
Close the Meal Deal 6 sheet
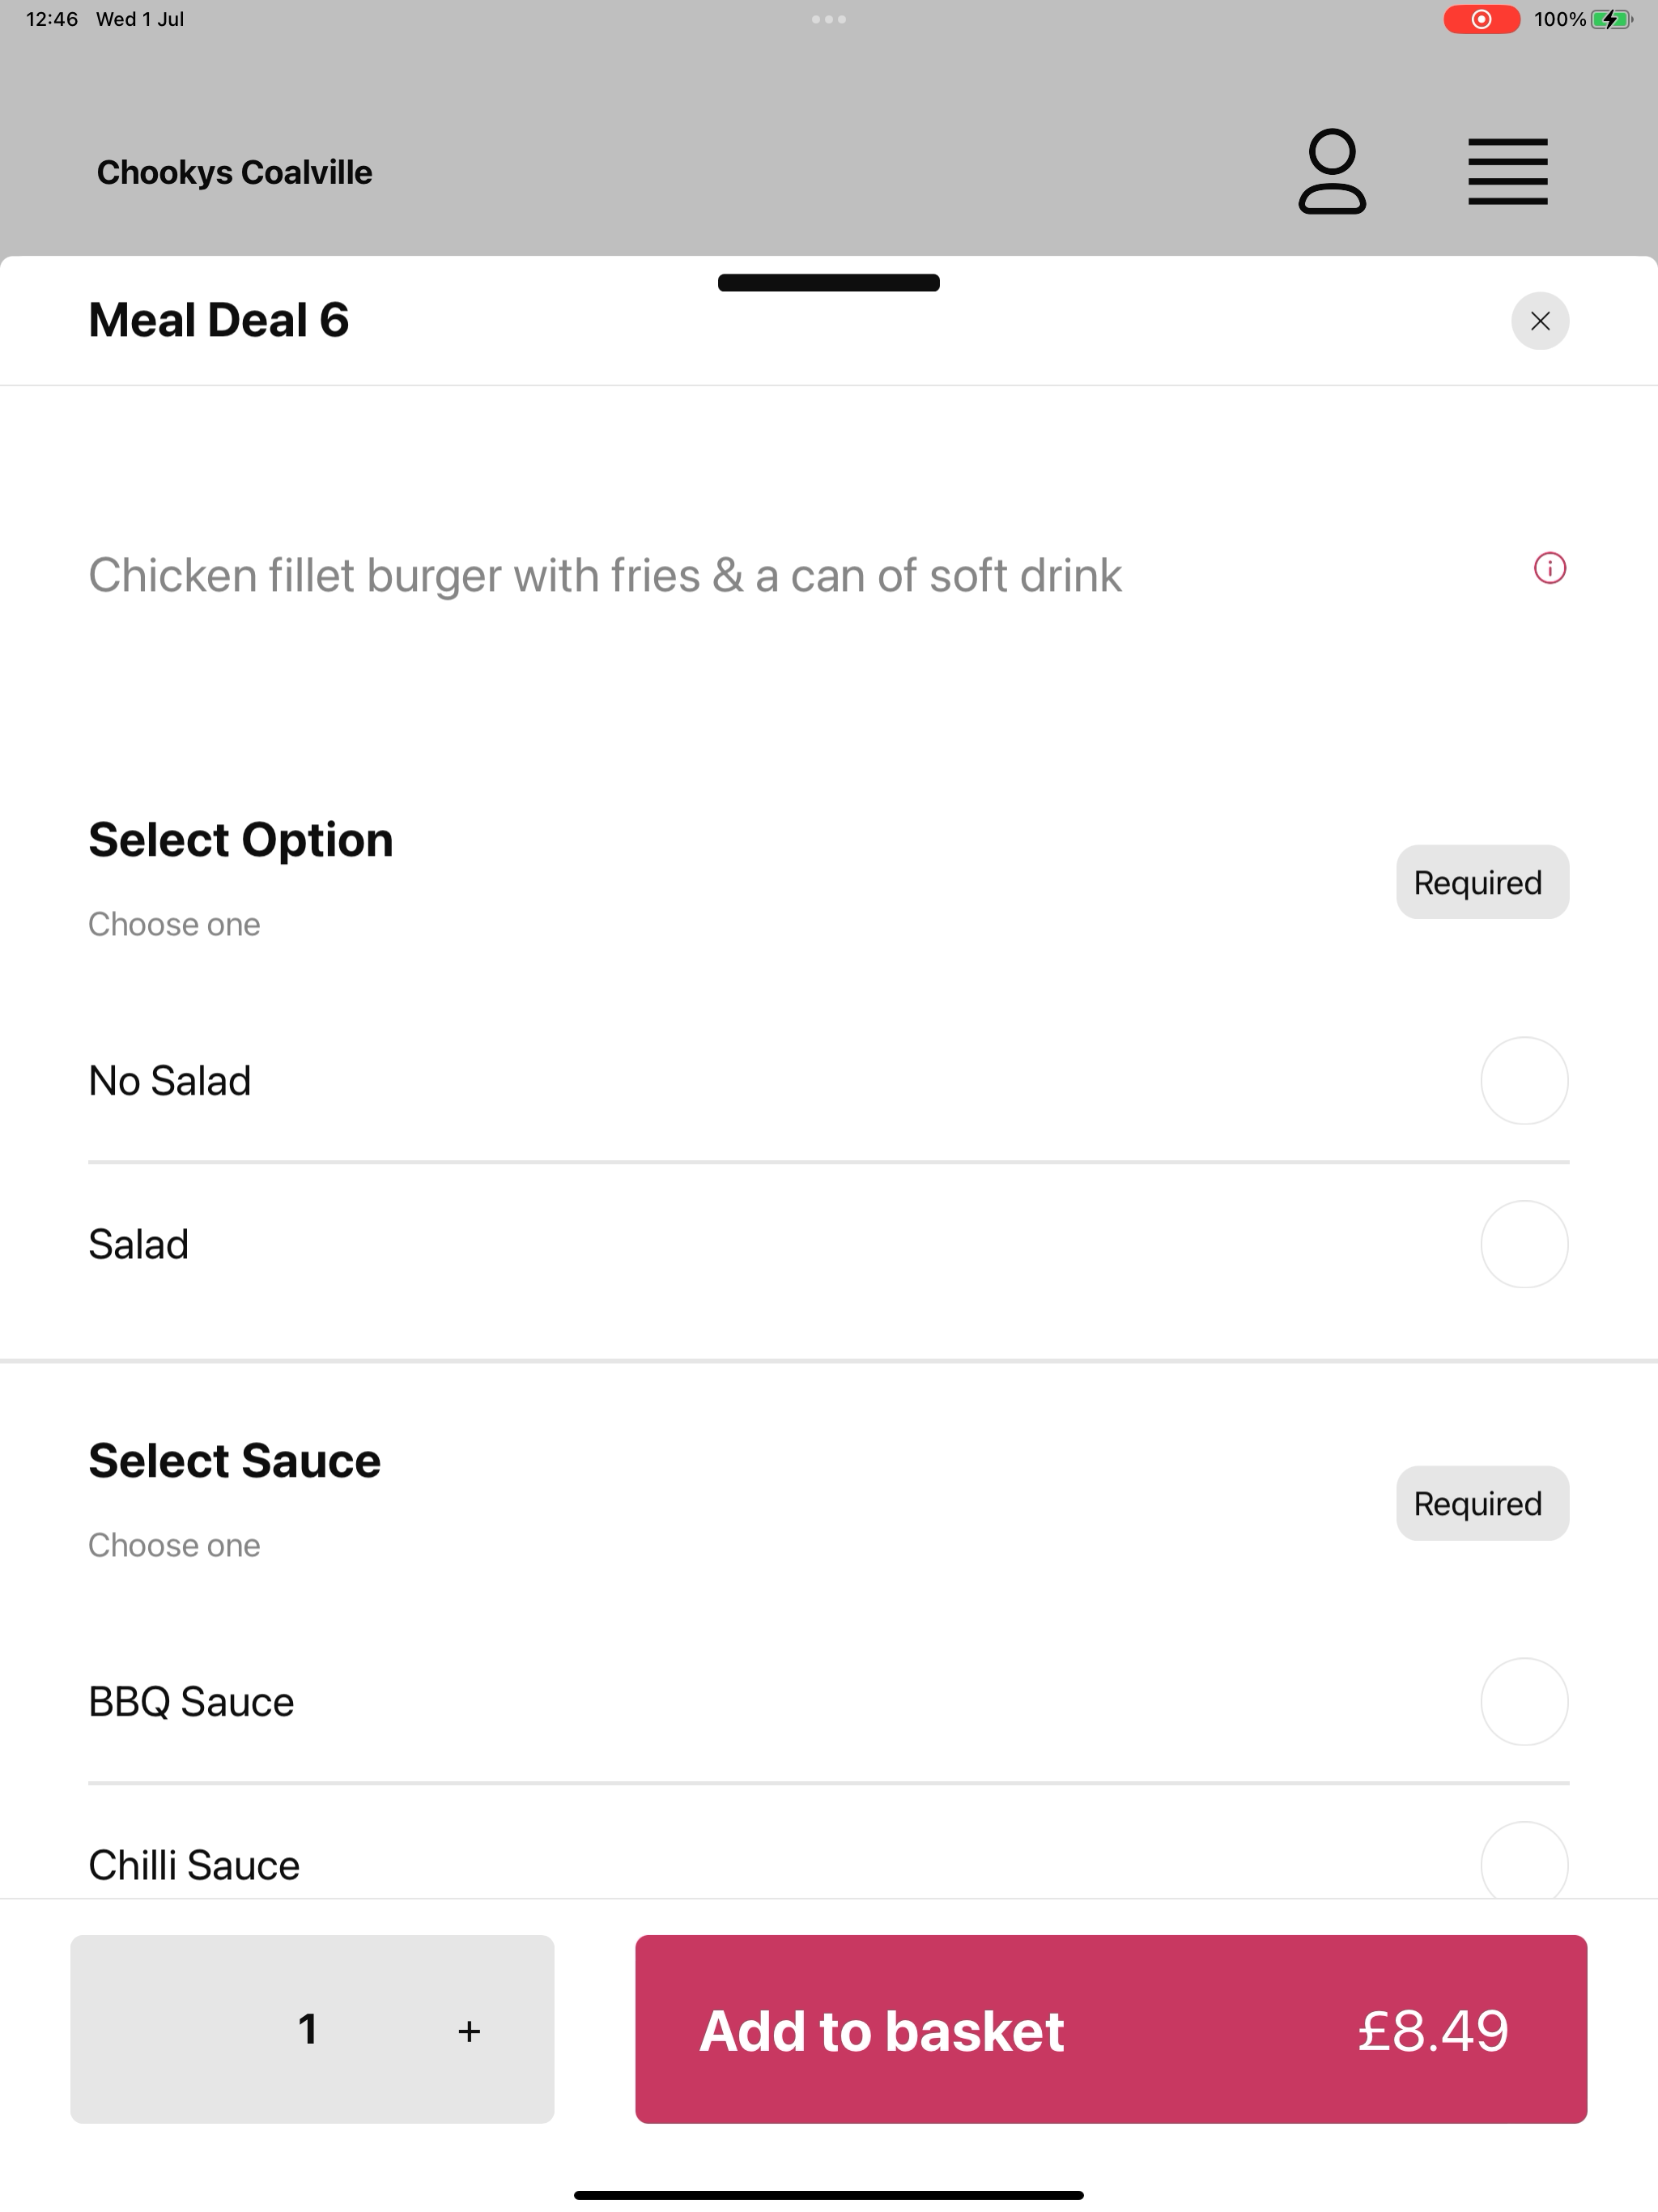point(1539,321)
